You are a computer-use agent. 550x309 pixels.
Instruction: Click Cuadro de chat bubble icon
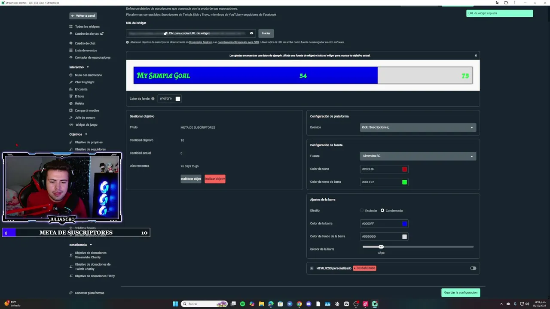[x=71, y=43]
